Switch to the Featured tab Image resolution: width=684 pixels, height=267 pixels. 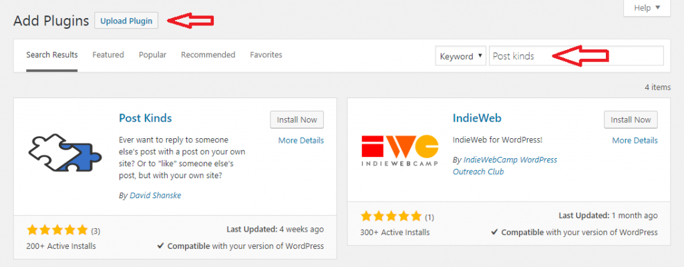pos(108,55)
